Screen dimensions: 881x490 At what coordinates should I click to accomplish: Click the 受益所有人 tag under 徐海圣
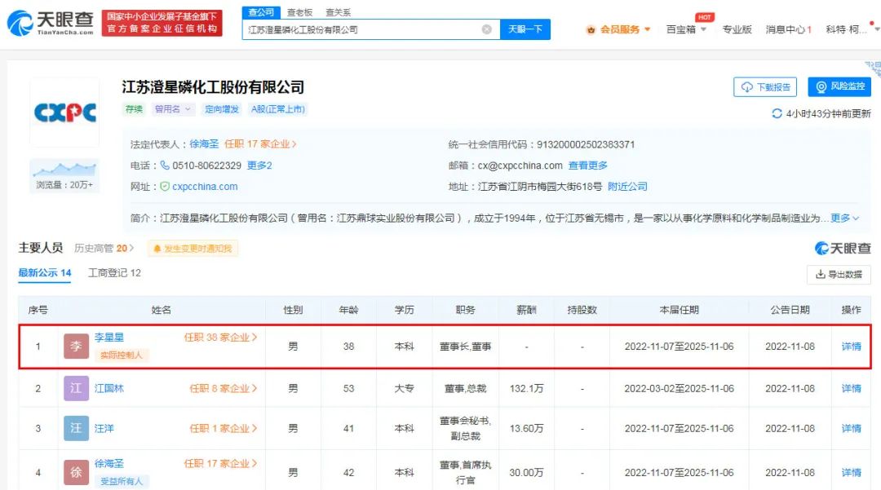click(122, 481)
